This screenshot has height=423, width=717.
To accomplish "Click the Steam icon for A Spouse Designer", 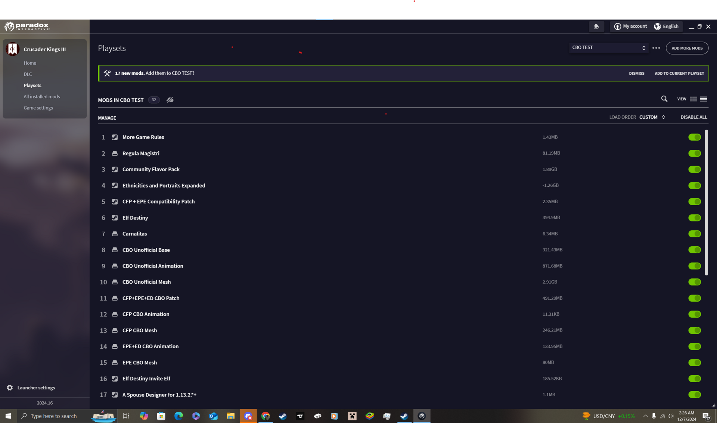I will coord(115,395).
